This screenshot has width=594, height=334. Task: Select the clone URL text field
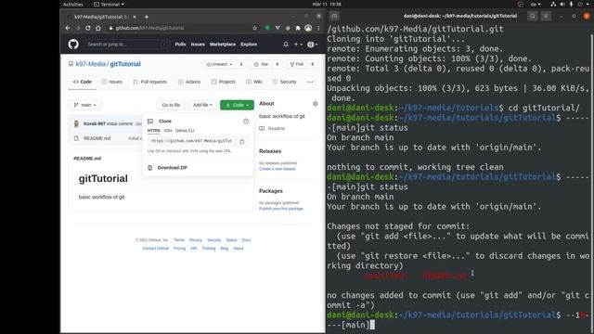[191, 141]
